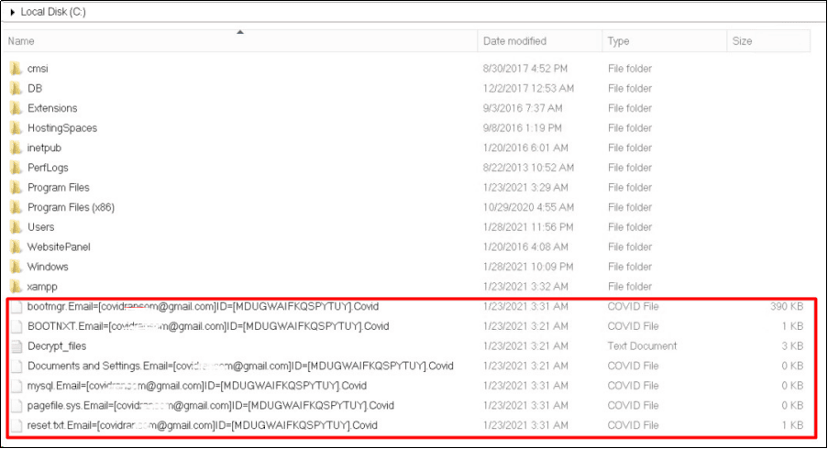
Task: Click the cmsi folder icon
Action: [16, 69]
